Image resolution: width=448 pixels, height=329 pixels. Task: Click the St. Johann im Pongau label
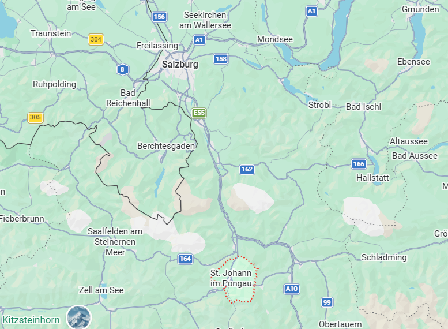[x=231, y=278]
